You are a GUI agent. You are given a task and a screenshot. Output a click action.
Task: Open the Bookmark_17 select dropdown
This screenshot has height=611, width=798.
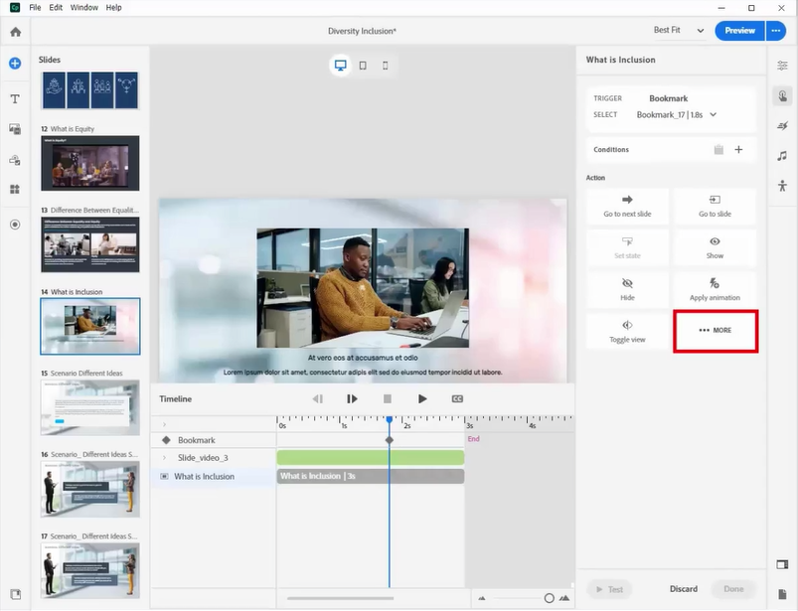(x=677, y=115)
